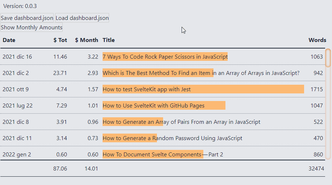This screenshot has width=332, height=185.
Task: Select the date cell '2021 lug 22'
Action: [x=17, y=105]
